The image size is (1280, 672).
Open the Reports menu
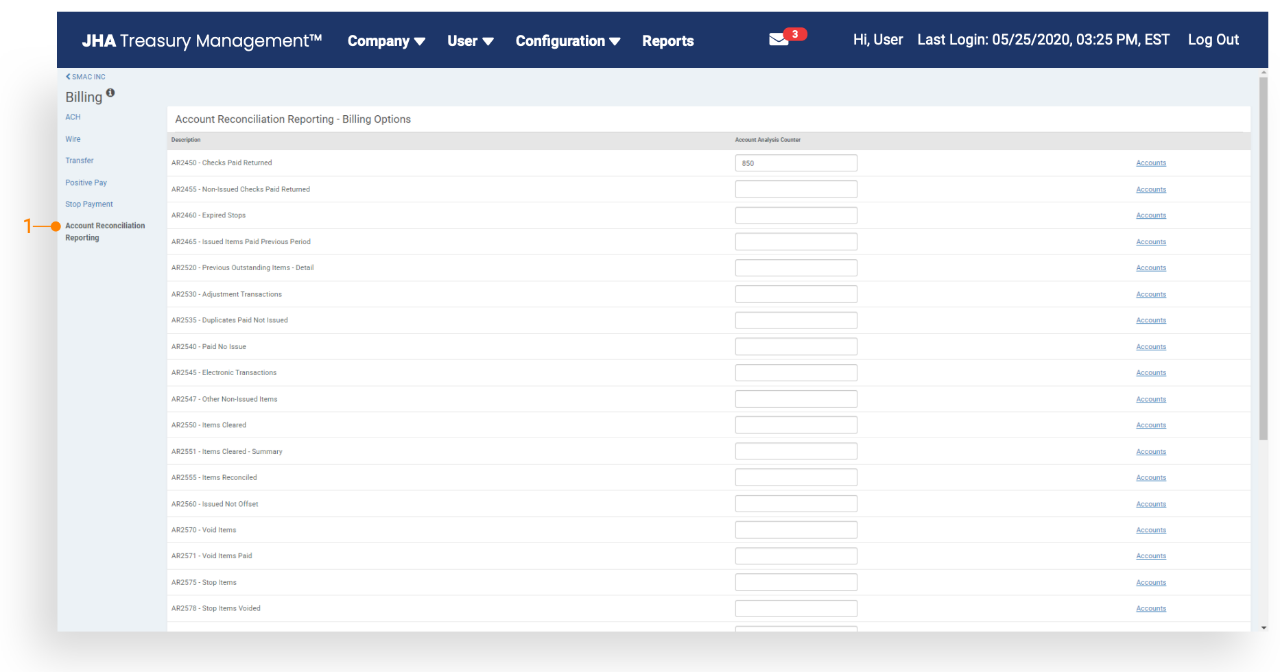coord(667,41)
